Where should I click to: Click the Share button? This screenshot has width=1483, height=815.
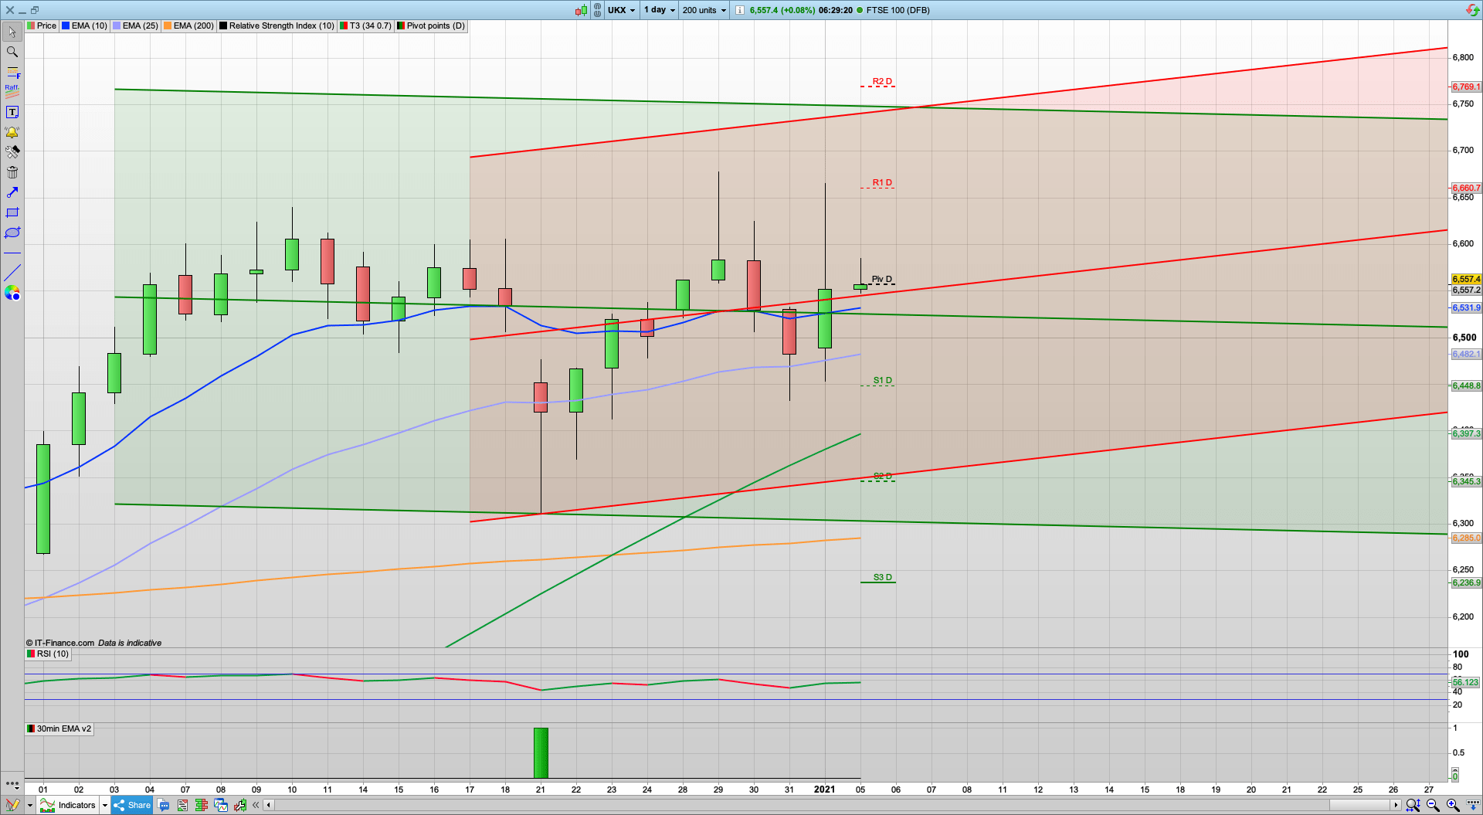(x=132, y=805)
